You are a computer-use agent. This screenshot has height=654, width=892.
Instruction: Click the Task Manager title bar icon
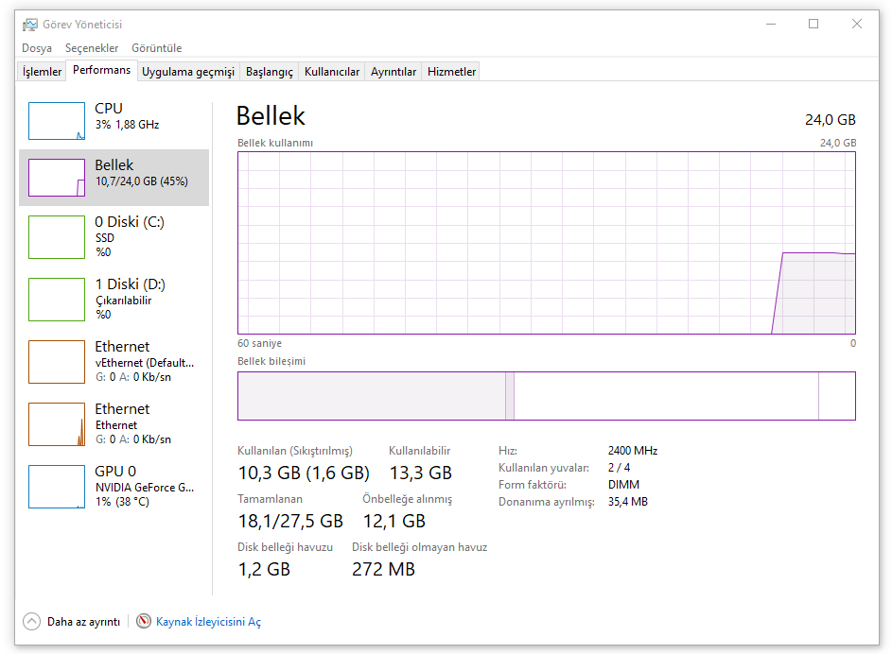pyautogui.click(x=30, y=25)
